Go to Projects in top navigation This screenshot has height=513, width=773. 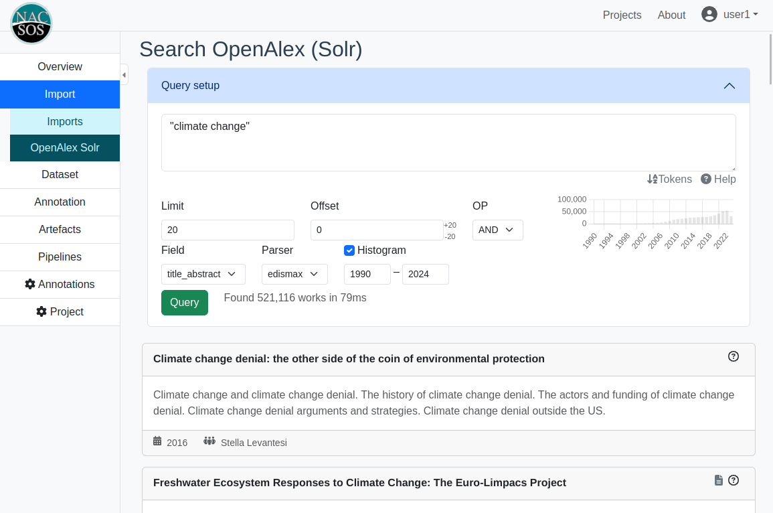point(622,15)
